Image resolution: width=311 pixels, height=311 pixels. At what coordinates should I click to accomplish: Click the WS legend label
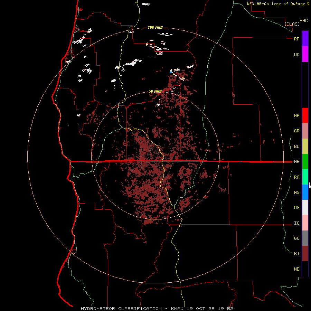(x=296, y=192)
